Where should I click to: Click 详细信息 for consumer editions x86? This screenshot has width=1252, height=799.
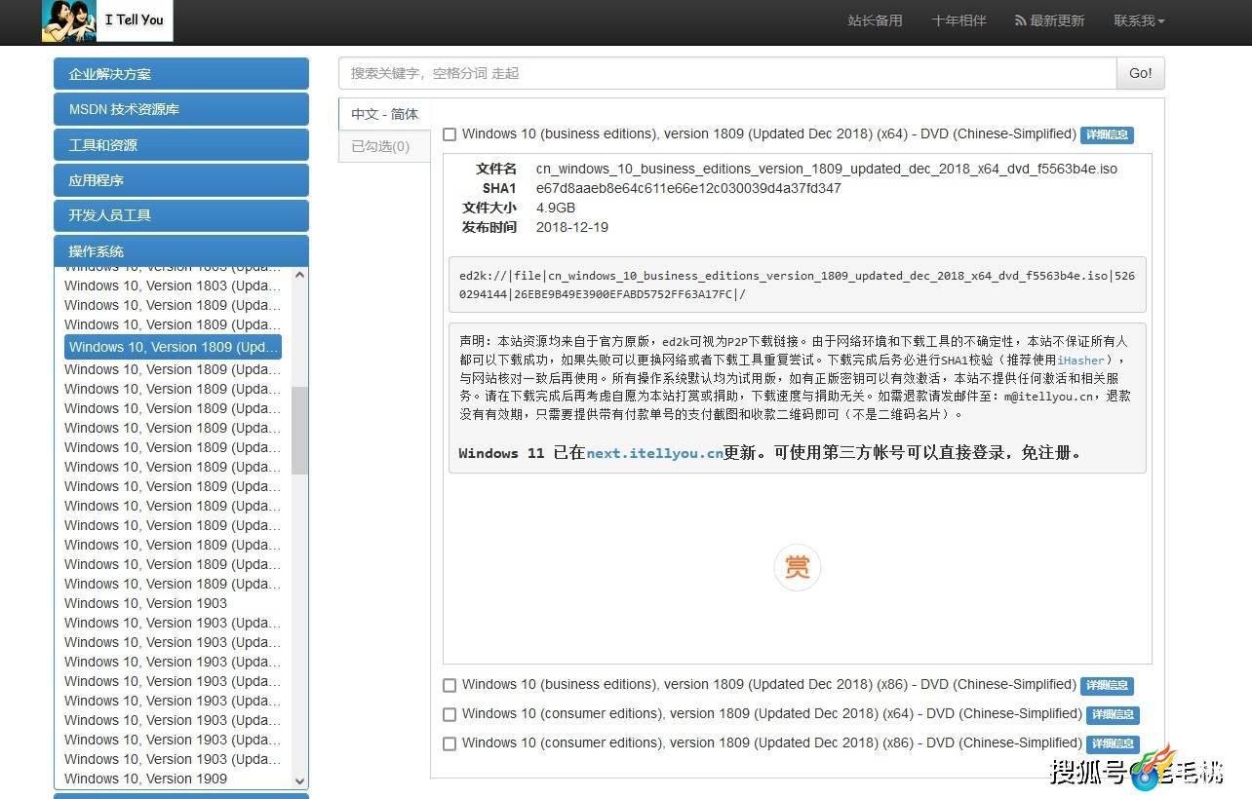pos(1113,744)
